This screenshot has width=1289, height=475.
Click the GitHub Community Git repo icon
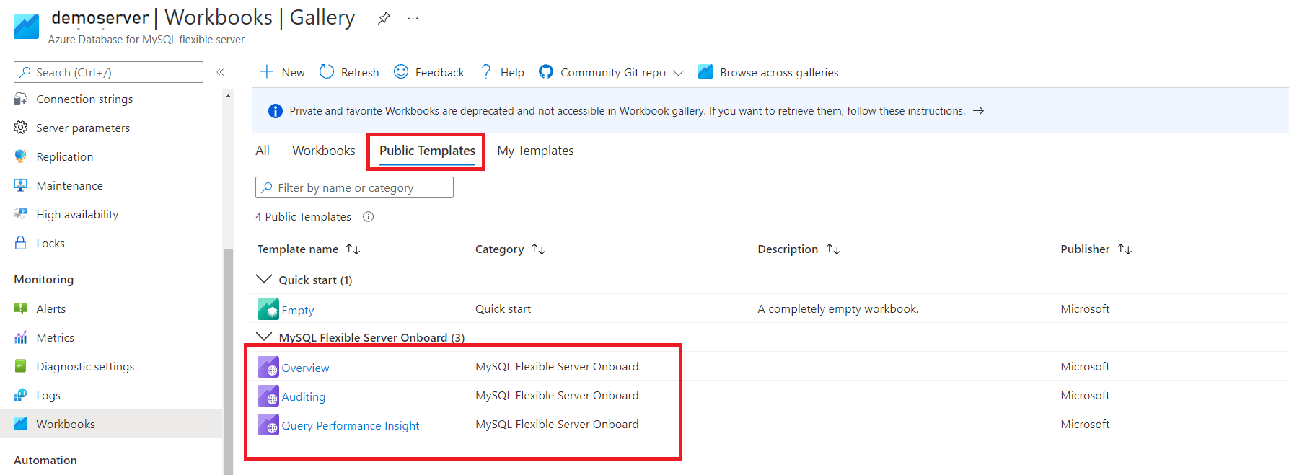pos(546,71)
